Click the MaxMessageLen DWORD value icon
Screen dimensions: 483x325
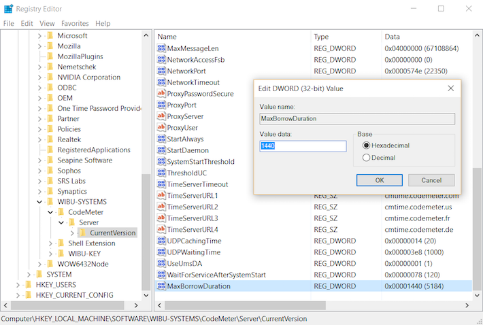tap(161, 48)
